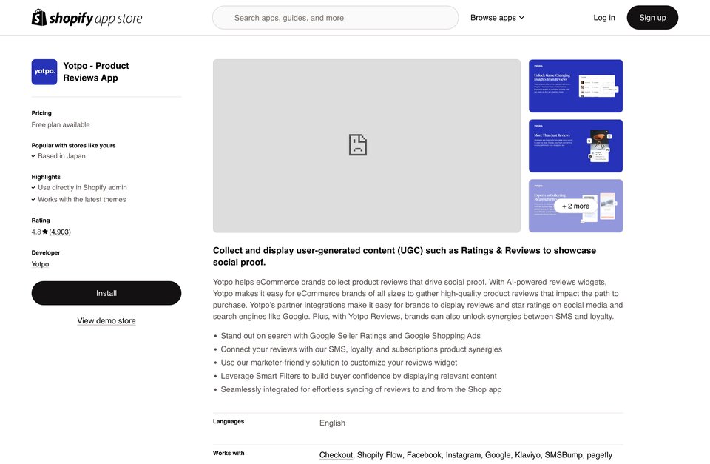Image resolution: width=710 pixels, height=464 pixels.
Task: Click the Log in link
Action: pos(604,18)
